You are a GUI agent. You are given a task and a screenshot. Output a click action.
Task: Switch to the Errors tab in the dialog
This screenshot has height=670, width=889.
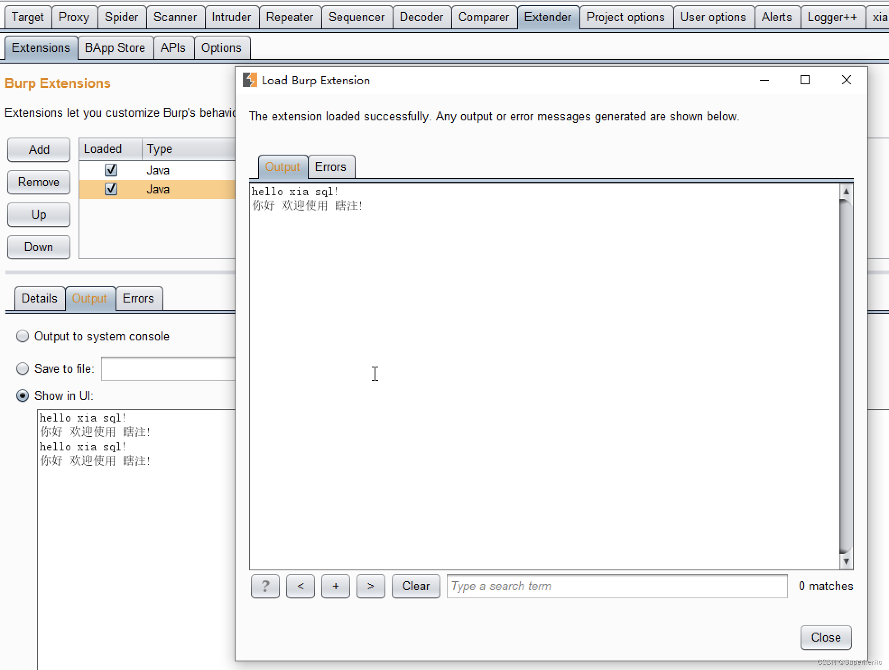point(331,166)
